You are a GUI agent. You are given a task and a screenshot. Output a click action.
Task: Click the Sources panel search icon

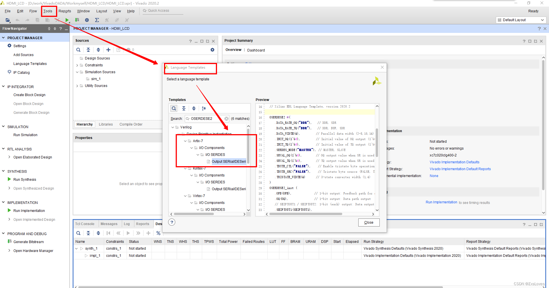(x=78, y=50)
